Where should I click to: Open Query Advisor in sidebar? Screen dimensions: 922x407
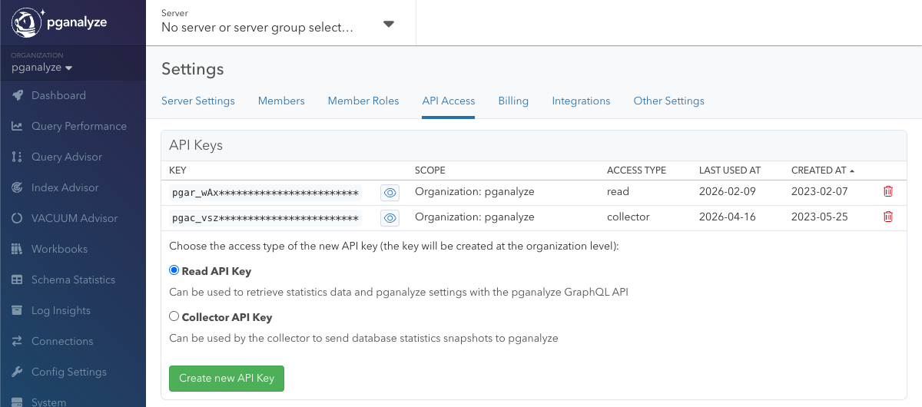pos(67,157)
